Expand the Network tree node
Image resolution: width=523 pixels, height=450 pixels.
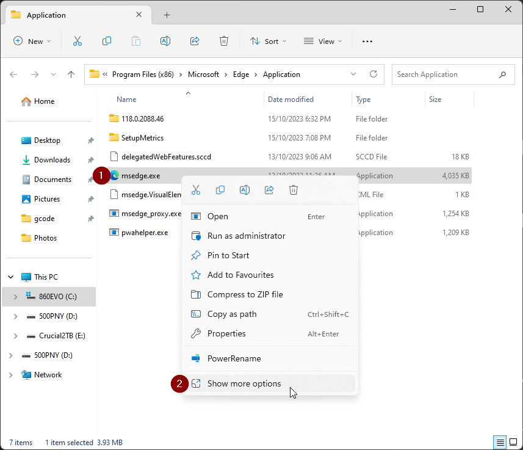pos(10,375)
